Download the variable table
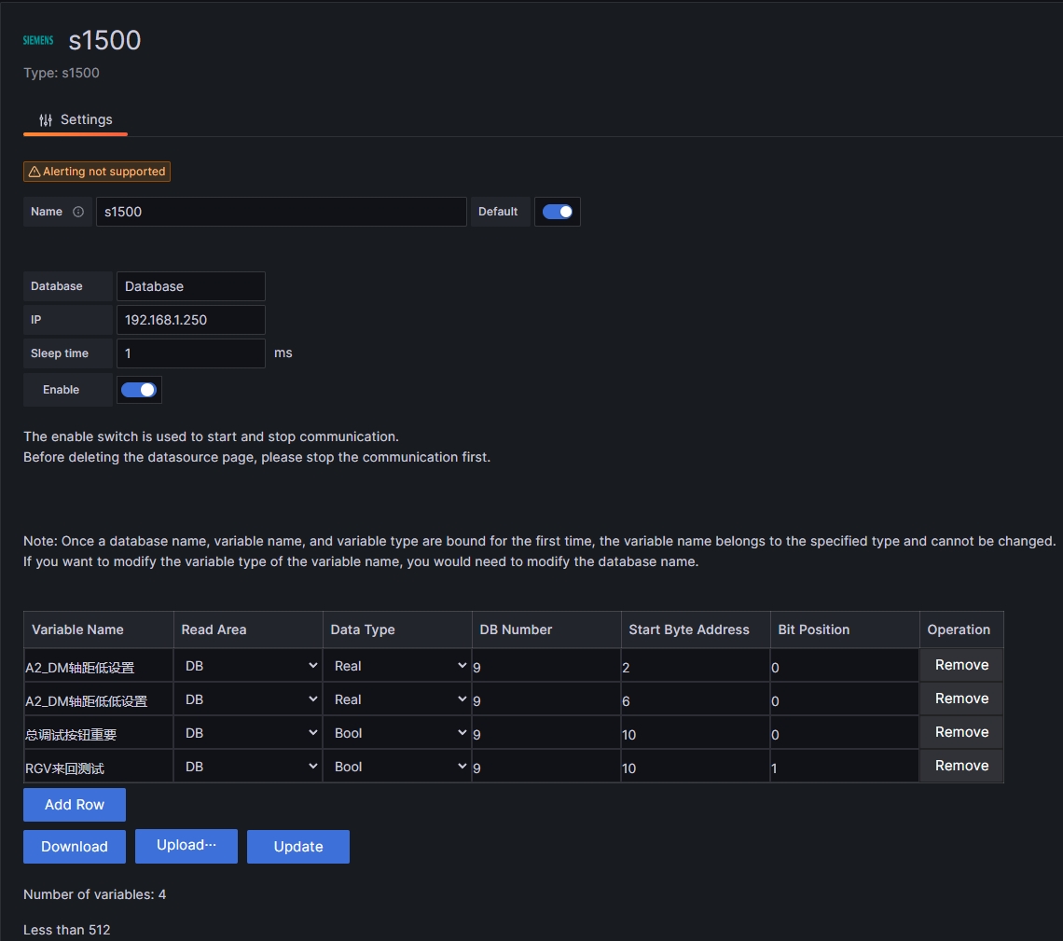1063x941 pixels. tap(75, 847)
